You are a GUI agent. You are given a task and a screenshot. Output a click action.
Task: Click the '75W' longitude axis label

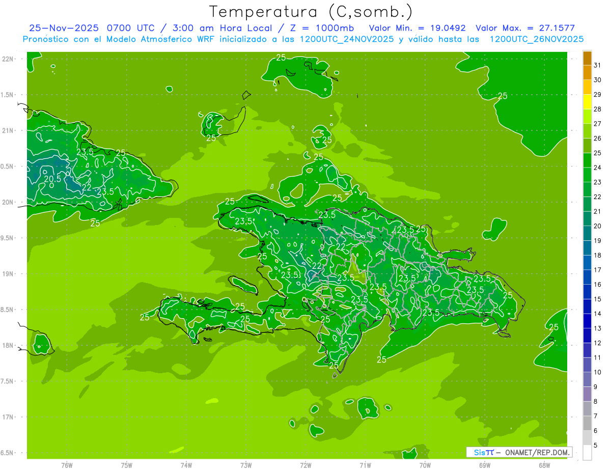pos(127,465)
